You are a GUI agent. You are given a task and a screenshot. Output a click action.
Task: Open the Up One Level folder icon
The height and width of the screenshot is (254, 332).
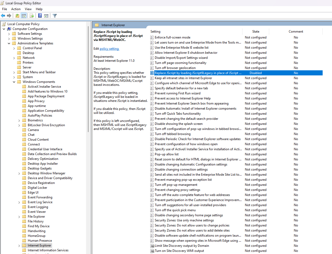tap(17, 16)
